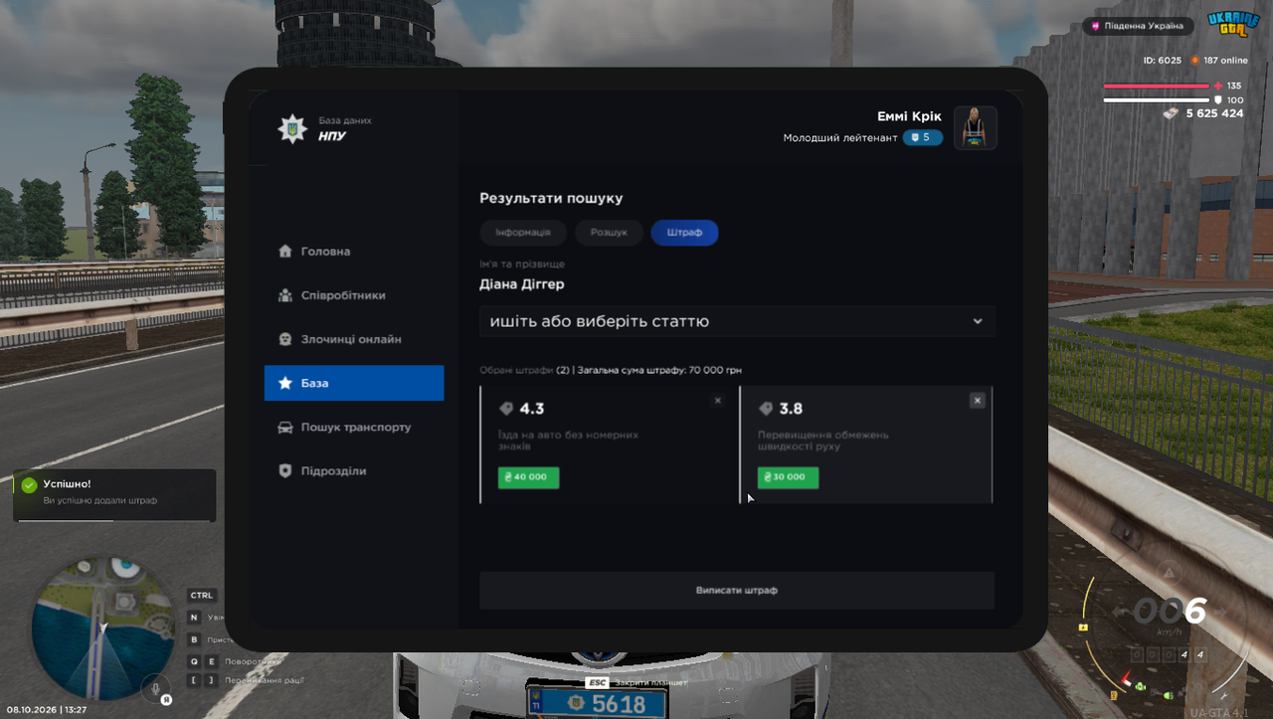
Task: Remove the 4.3 fine card
Action: (x=718, y=400)
